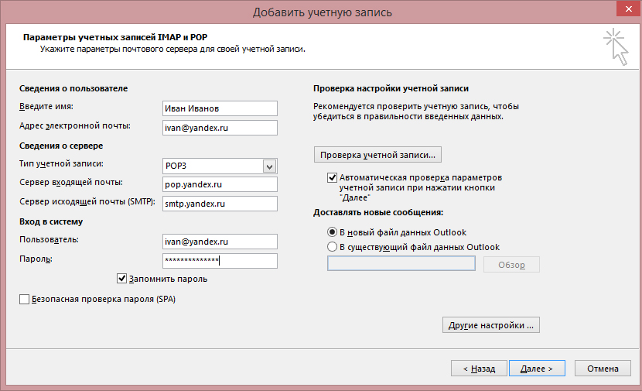The width and height of the screenshot is (642, 391).
Task: Toggle the 'Запомнить пароль' checkbox
Action: [121, 279]
